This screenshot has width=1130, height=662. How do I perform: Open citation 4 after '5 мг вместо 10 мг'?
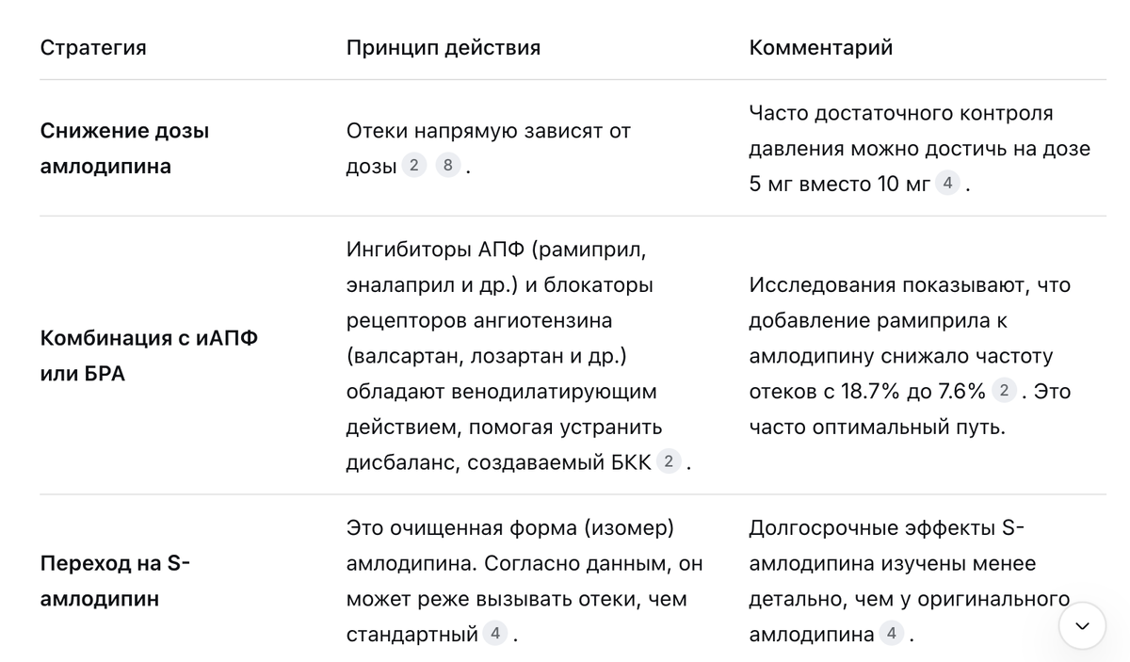point(947,184)
